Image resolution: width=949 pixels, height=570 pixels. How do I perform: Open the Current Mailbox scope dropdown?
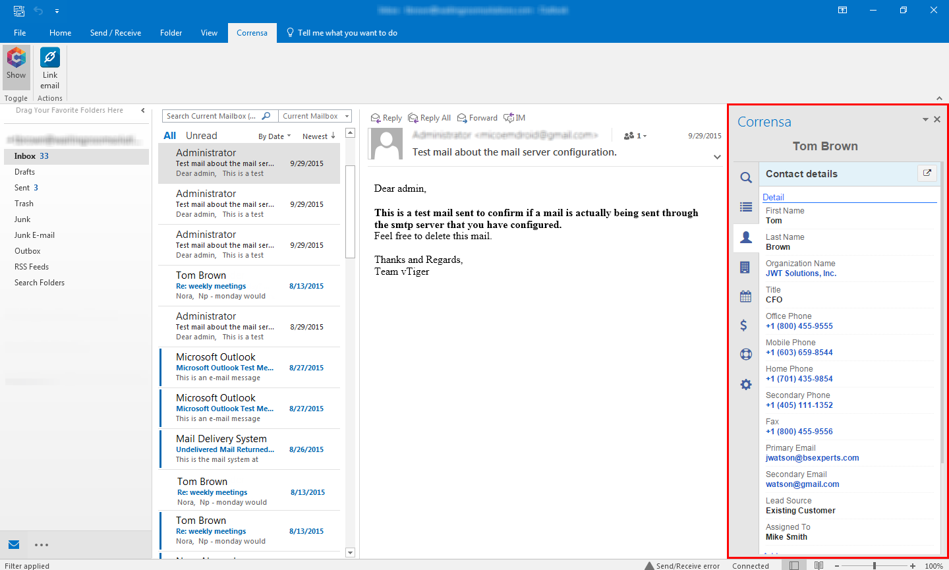click(x=315, y=116)
